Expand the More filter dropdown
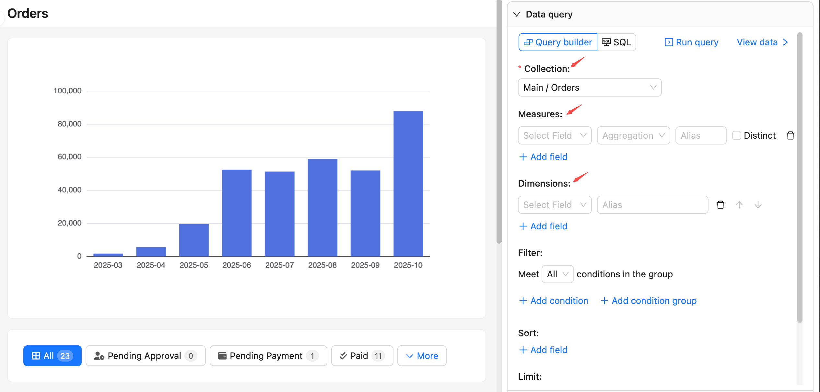The height and width of the screenshot is (392, 820). [422, 356]
